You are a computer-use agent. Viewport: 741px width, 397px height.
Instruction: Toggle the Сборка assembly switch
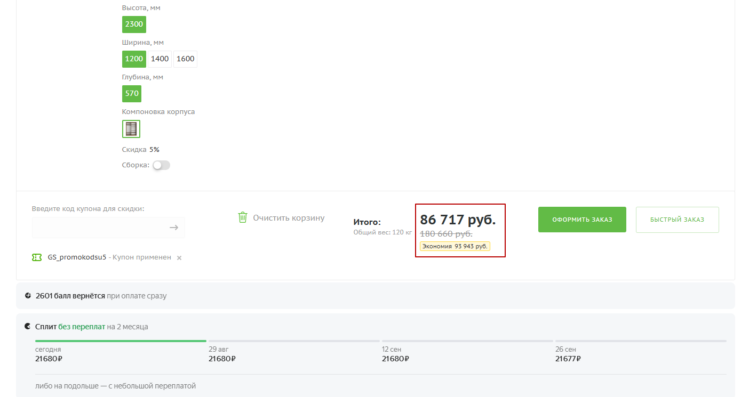pyautogui.click(x=161, y=165)
